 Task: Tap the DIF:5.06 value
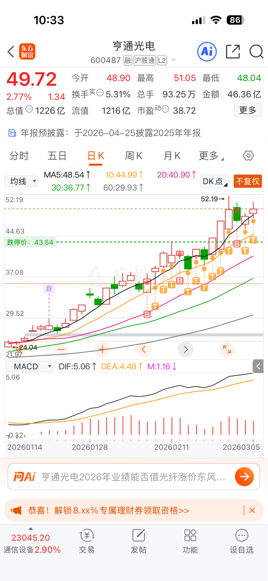(77, 366)
